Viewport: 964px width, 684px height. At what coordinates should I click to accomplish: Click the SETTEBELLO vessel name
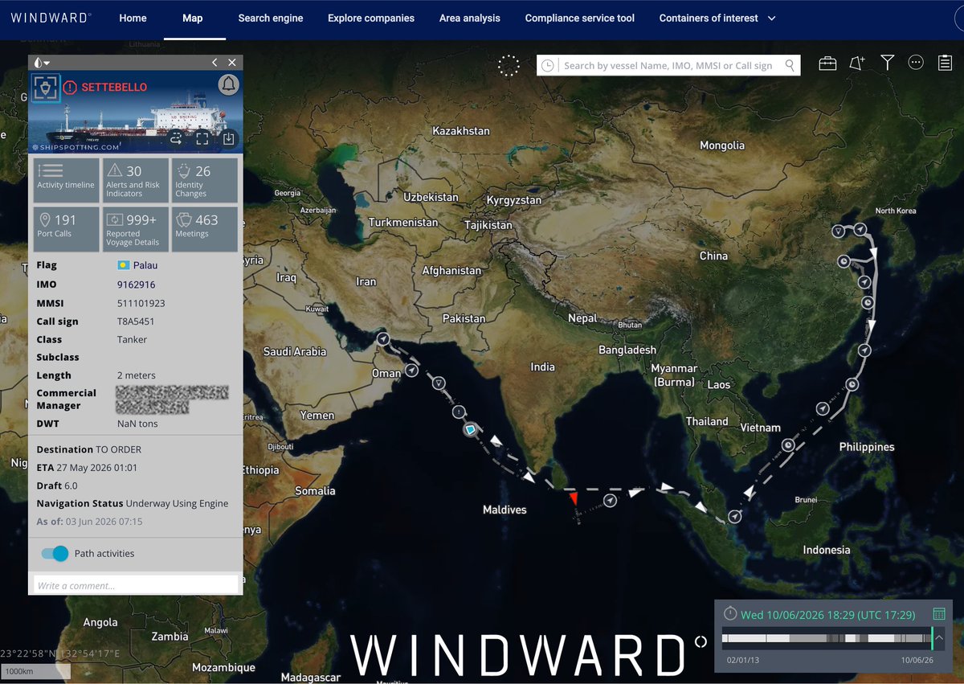(114, 87)
